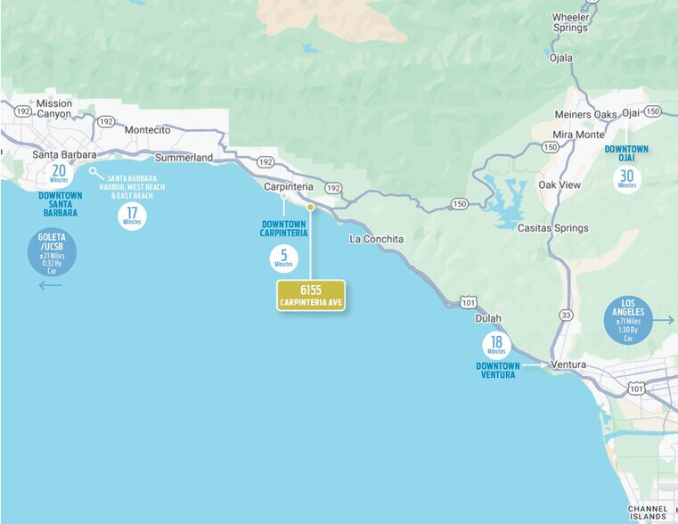Image resolution: width=678 pixels, height=524 pixels.
Task: Click the 30 Minutes circle badge
Action: 626,178
